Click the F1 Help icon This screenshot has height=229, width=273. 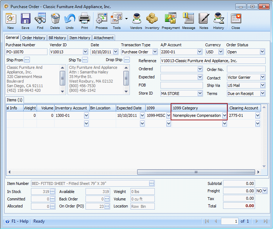[x=7, y=221]
